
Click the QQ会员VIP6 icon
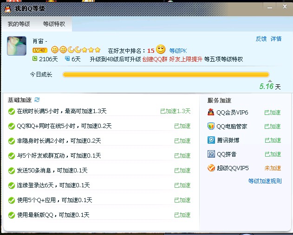click(x=211, y=112)
